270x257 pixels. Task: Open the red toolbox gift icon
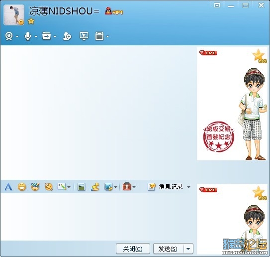[127, 186]
